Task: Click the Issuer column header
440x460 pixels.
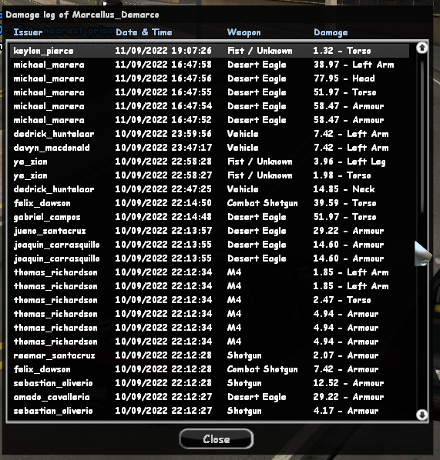Action: point(28,32)
